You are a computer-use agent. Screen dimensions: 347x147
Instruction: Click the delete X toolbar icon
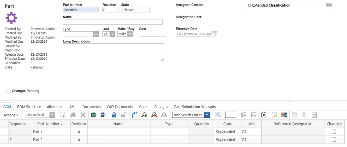tap(83, 115)
